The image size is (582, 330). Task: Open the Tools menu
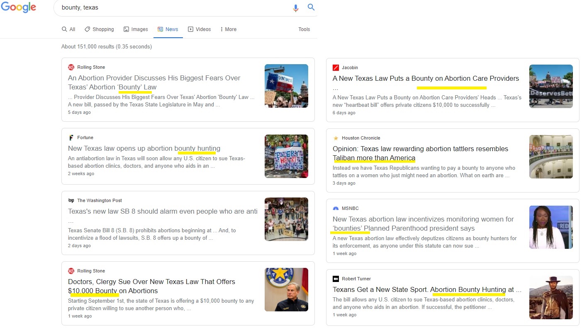coord(304,29)
